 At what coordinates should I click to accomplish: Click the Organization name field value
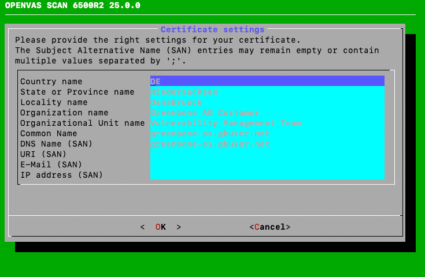pos(267,113)
